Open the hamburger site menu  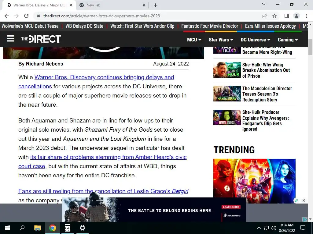(11, 39)
